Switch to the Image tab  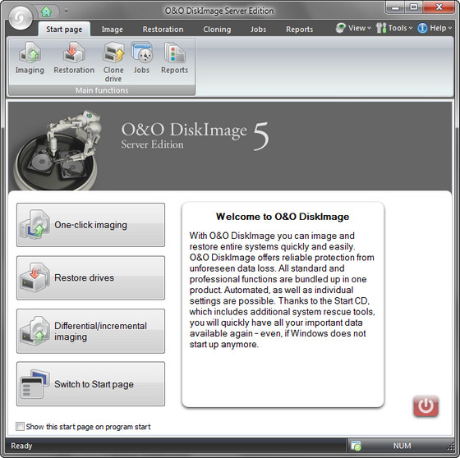click(x=113, y=30)
